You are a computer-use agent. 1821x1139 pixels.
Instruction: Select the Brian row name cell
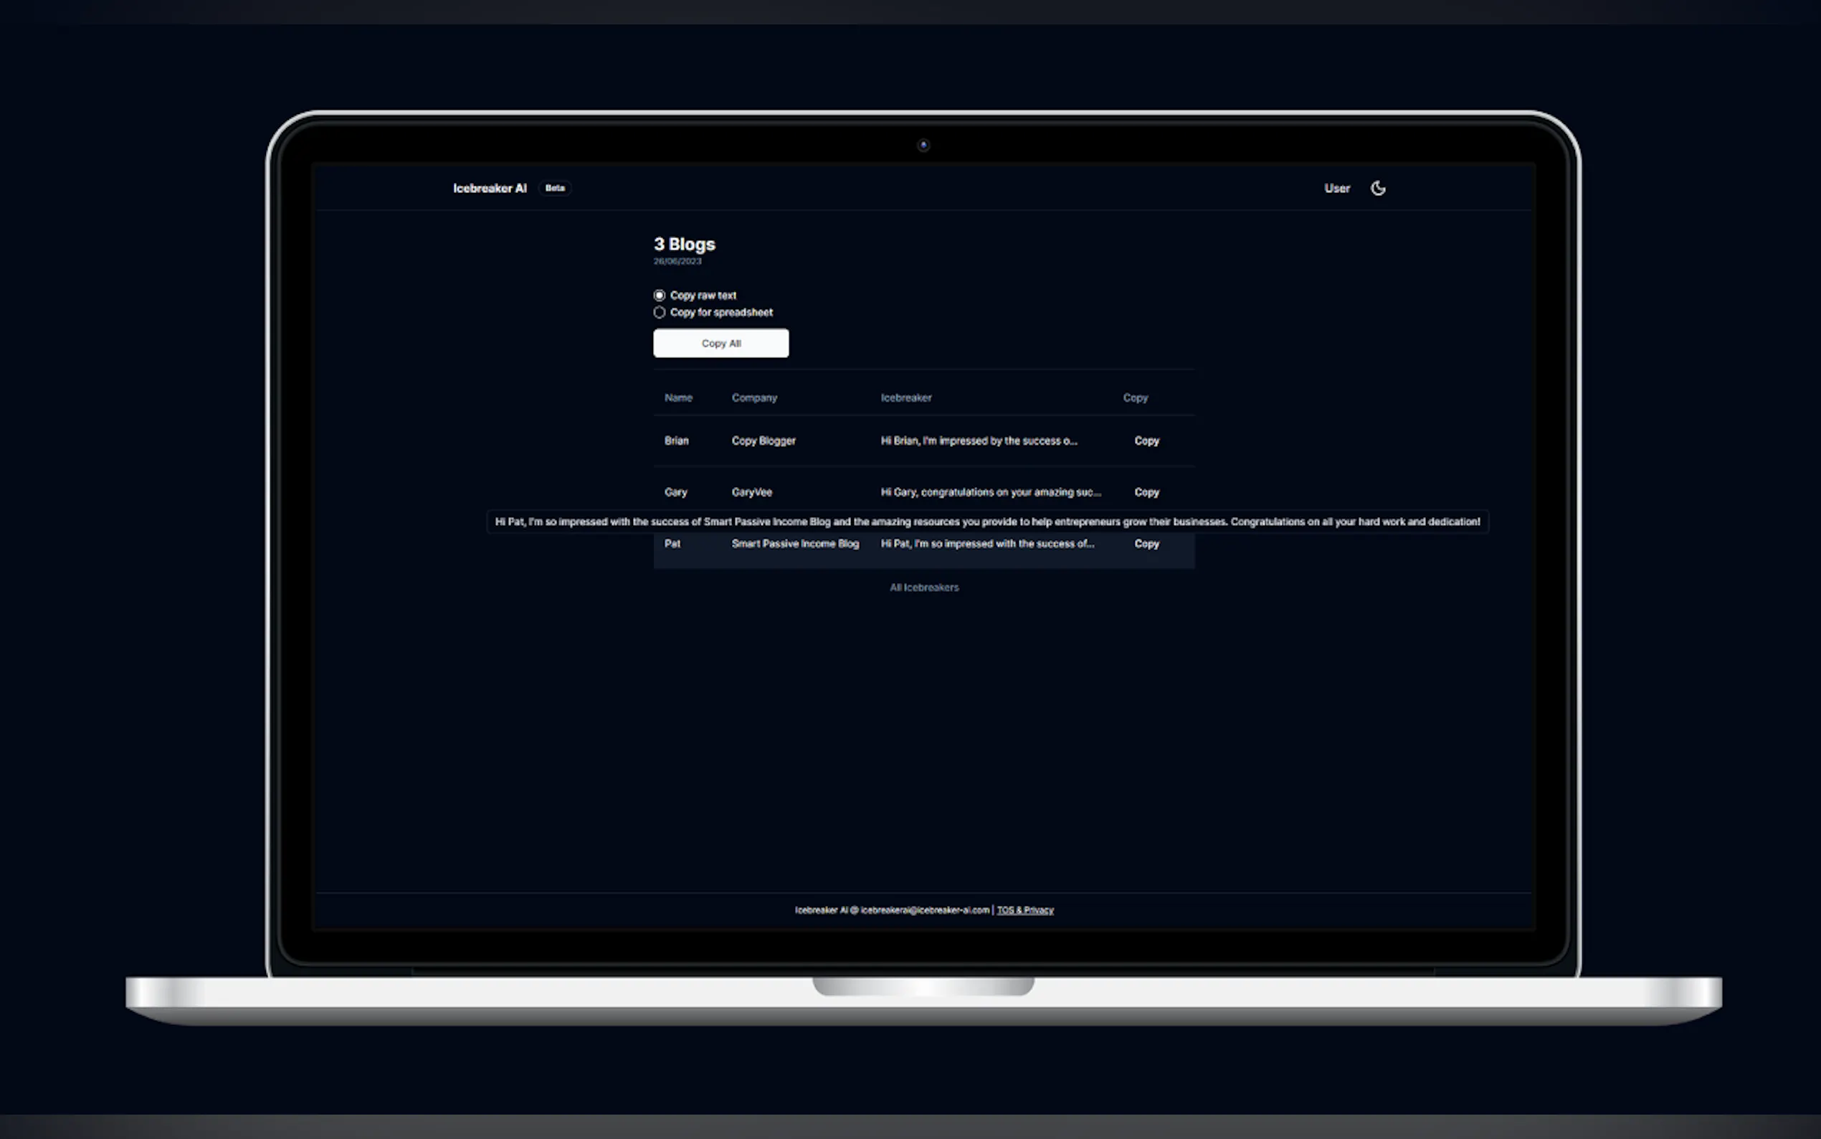676,440
